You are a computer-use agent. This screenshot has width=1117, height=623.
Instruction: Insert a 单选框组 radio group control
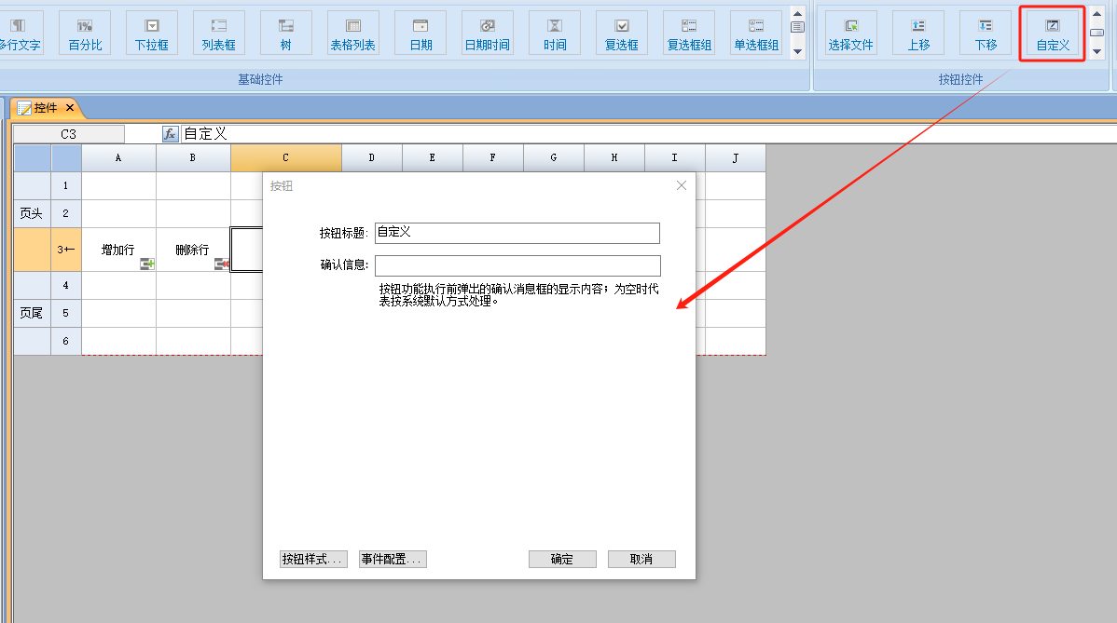coord(756,34)
